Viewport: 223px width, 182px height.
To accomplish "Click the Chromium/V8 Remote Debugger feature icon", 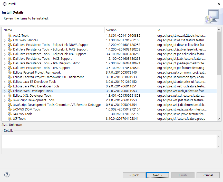I will (x=10, y=105).
